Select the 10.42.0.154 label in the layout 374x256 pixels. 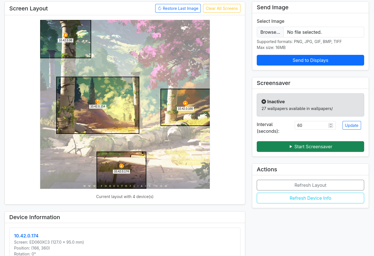98,106
